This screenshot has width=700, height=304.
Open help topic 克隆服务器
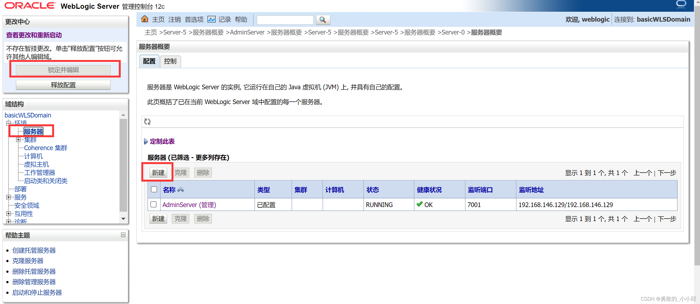click(28, 261)
